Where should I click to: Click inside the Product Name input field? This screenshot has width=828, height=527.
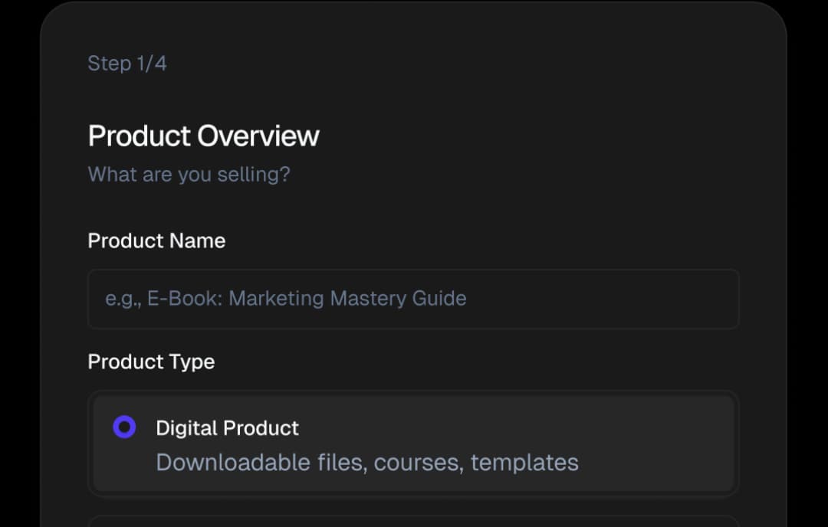point(414,299)
